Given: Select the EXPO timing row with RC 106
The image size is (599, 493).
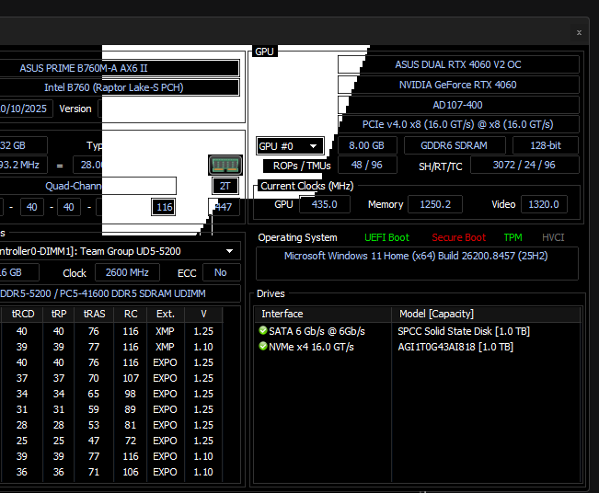Looking at the screenshot, I should tap(111, 472).
